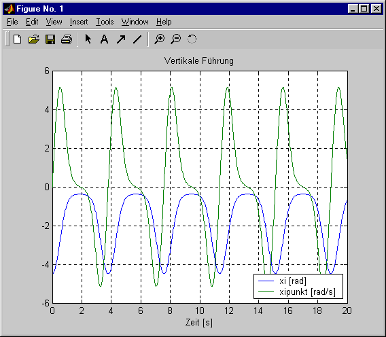Expand the Insert menu
The height and width of the screenshot is (337, 386).
(x=79, y=22)
